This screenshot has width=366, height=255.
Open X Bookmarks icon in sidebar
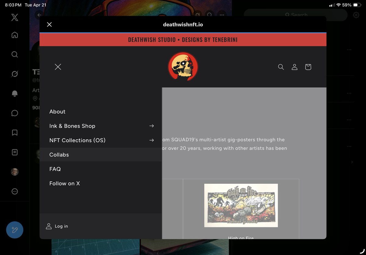tap(15, 133)
